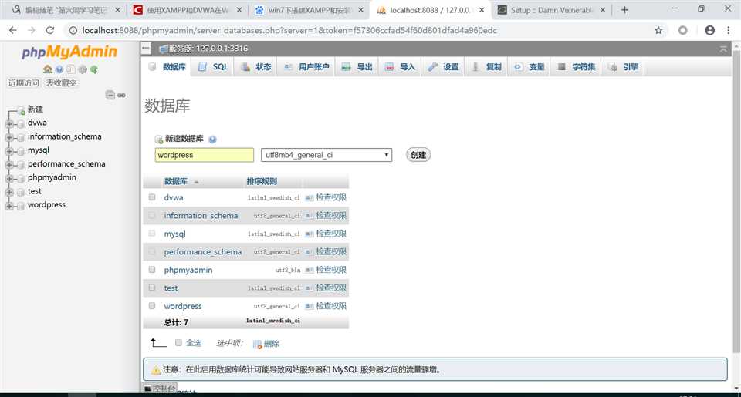Collapse the top panel button at left of server bar
Screen dimensions: 741x397
point(146,48)
